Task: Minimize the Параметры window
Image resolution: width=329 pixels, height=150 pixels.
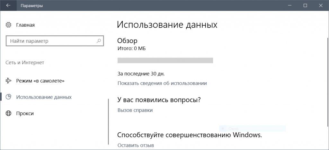Action: (291, 5)
